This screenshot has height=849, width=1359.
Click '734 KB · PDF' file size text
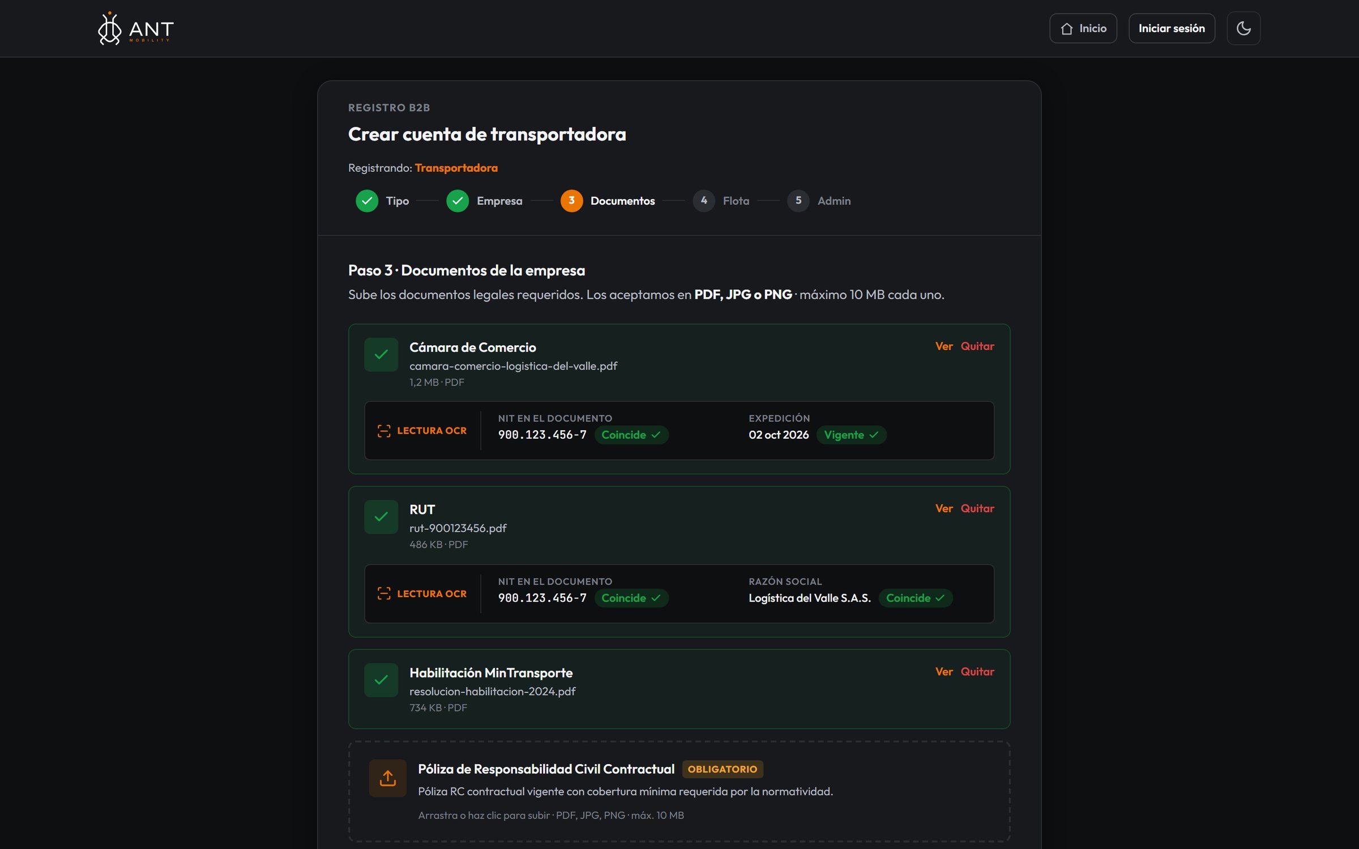(438, 708)
